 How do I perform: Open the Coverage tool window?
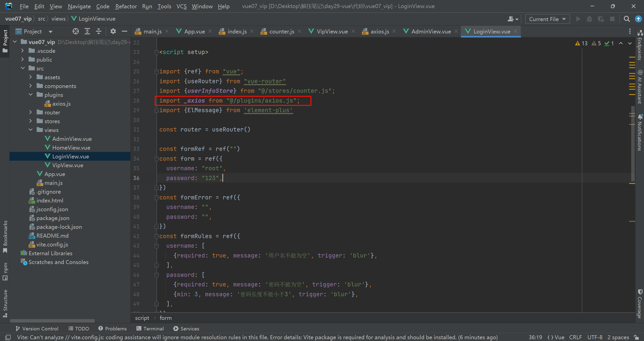pyautogui.click(x=640, y=303)
